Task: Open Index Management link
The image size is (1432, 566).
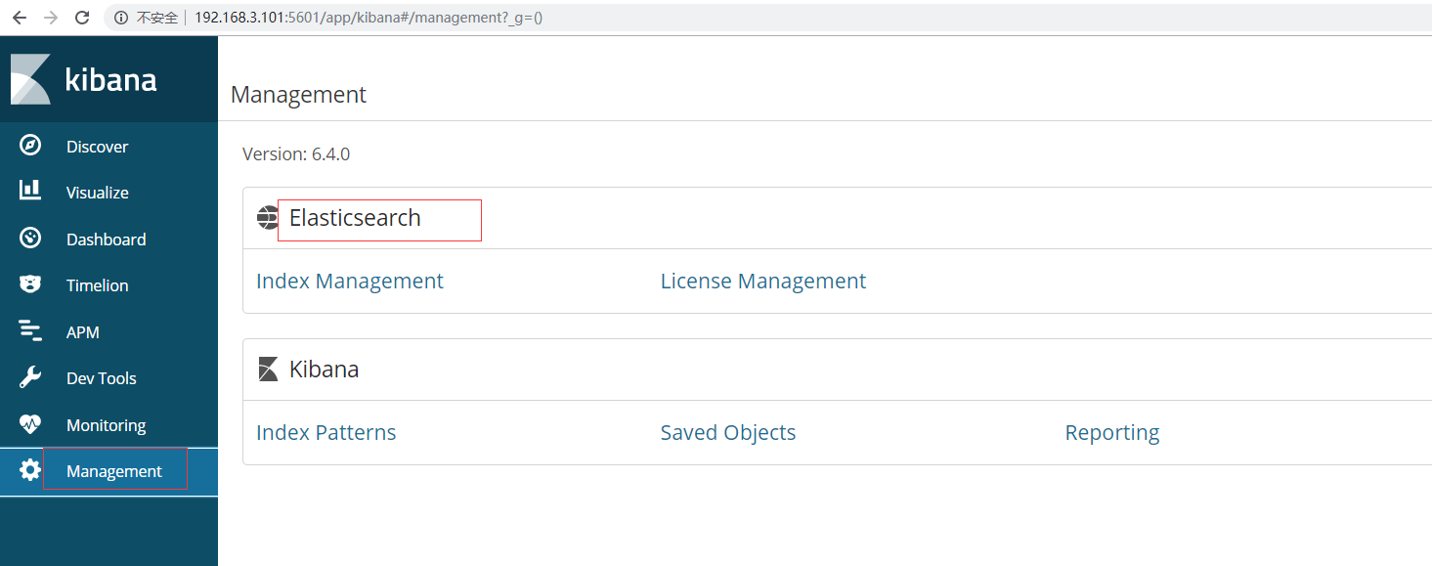Action: pos(349,282)
